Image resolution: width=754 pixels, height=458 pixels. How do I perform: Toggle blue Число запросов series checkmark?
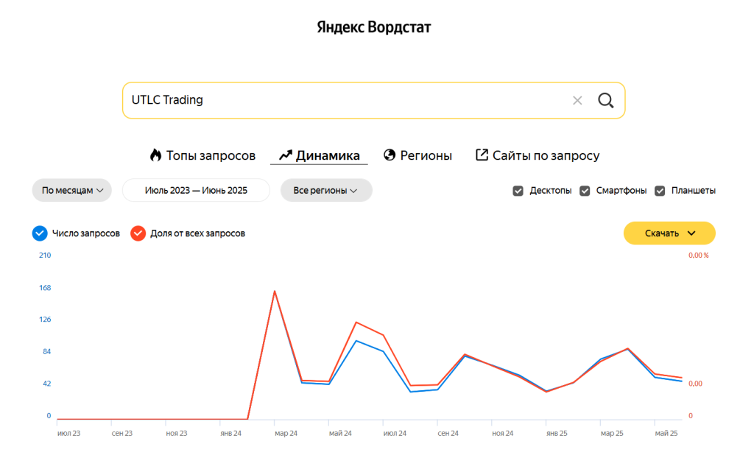click(x=40, y=233)
